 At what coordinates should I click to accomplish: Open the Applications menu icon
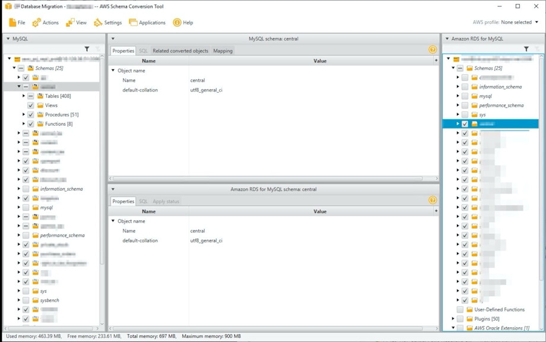click(133, 23)
